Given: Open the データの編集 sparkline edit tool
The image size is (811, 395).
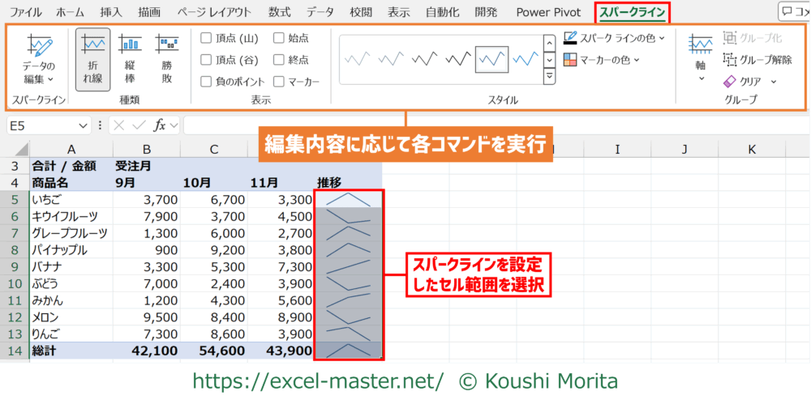Looking at the screenshot, I should point(38,59).
